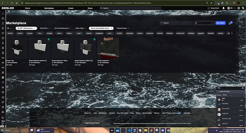Open the 'Sitemap' footer link
Screen dimensions: 246x133
[x=187, y=113]
